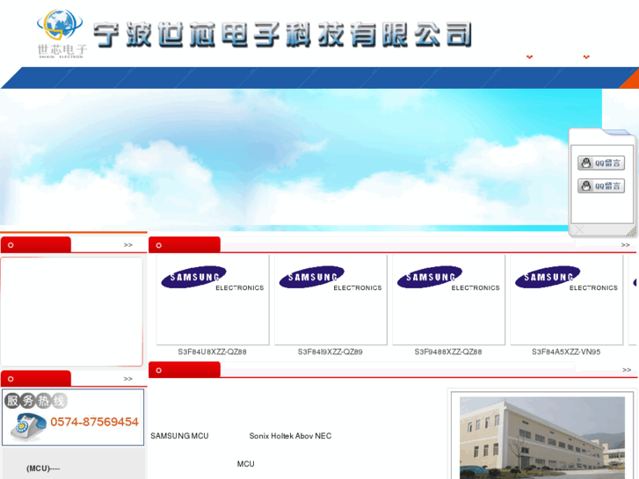Close the floating QQ contact panel
The image size is (639, 479).
click(579, 230)
